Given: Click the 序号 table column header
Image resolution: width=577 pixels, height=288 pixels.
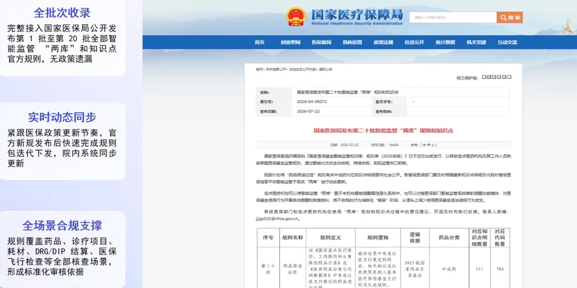Looking at the screenshot, I should coord(268,238).
